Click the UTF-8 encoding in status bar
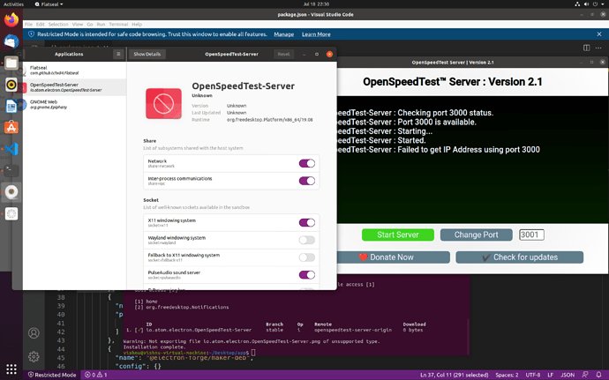The width and height of the screenshot is (609, 380). (x=532, y=375)
